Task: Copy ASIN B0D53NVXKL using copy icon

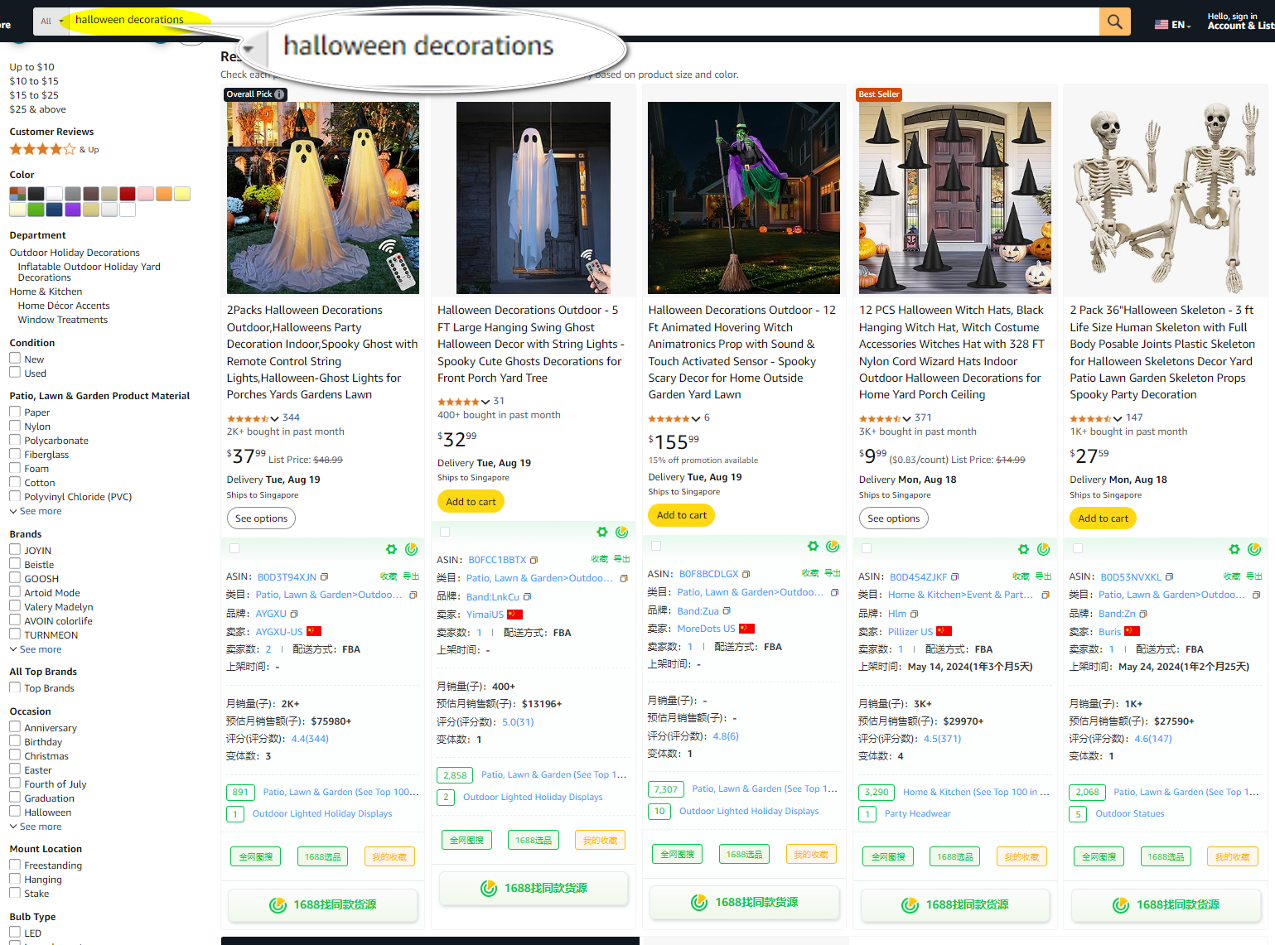Action: 1169,576
